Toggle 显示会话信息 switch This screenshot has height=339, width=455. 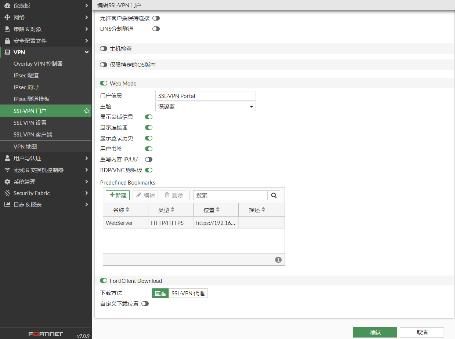pos(149,117)
